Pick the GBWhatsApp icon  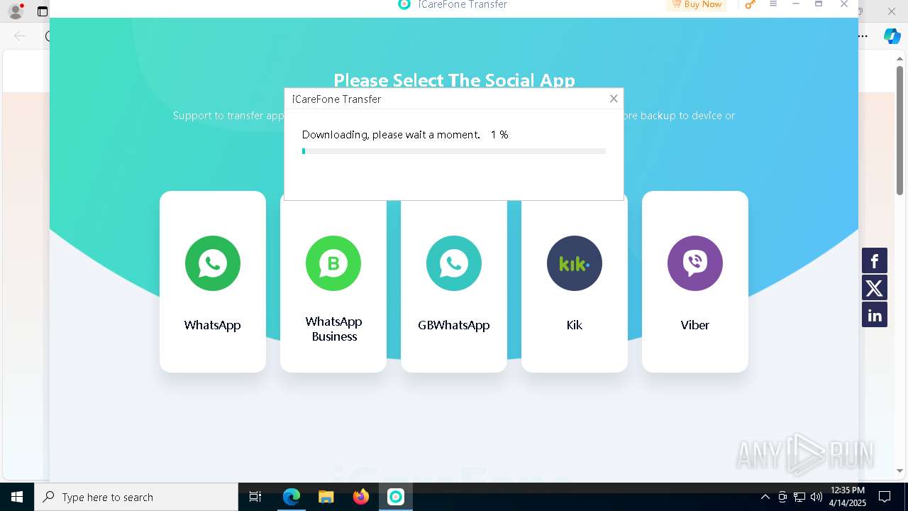[x=454, y=263]
